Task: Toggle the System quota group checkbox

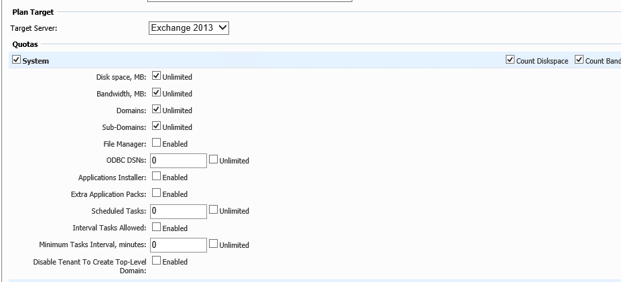Action: [16, 60]
